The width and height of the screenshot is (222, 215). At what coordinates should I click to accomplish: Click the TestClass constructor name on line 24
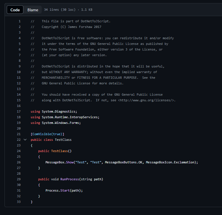59,151
